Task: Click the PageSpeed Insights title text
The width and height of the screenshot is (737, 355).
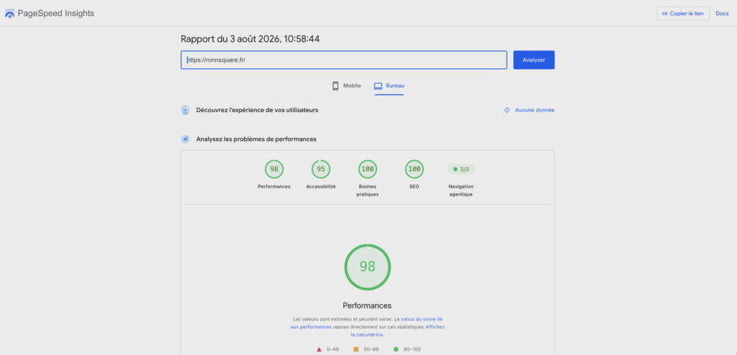Action: click(56, 14)
